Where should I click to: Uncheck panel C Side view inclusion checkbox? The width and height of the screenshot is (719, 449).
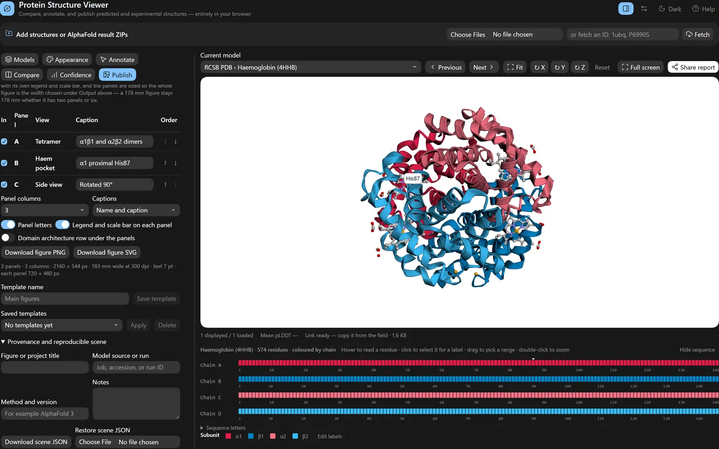4,185
